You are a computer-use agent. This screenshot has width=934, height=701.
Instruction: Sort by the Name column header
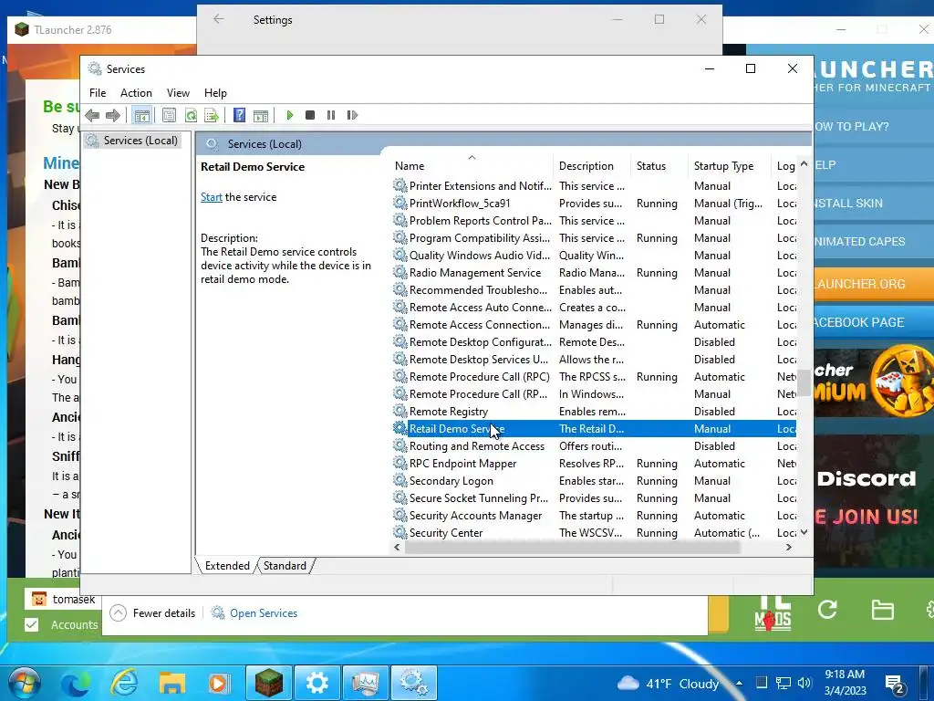click(472, 166)
